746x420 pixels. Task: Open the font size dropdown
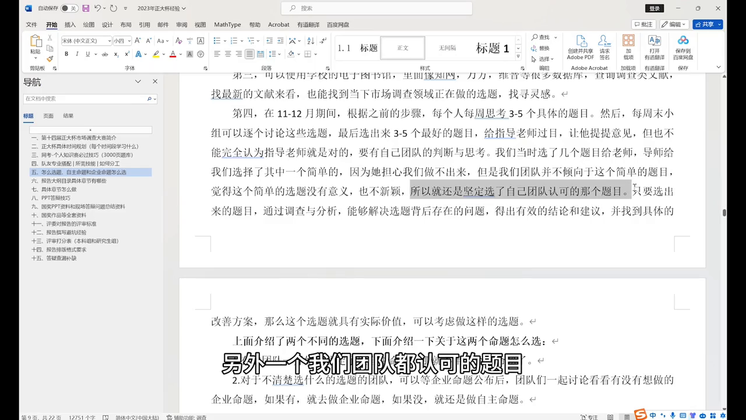pos(129,41)
